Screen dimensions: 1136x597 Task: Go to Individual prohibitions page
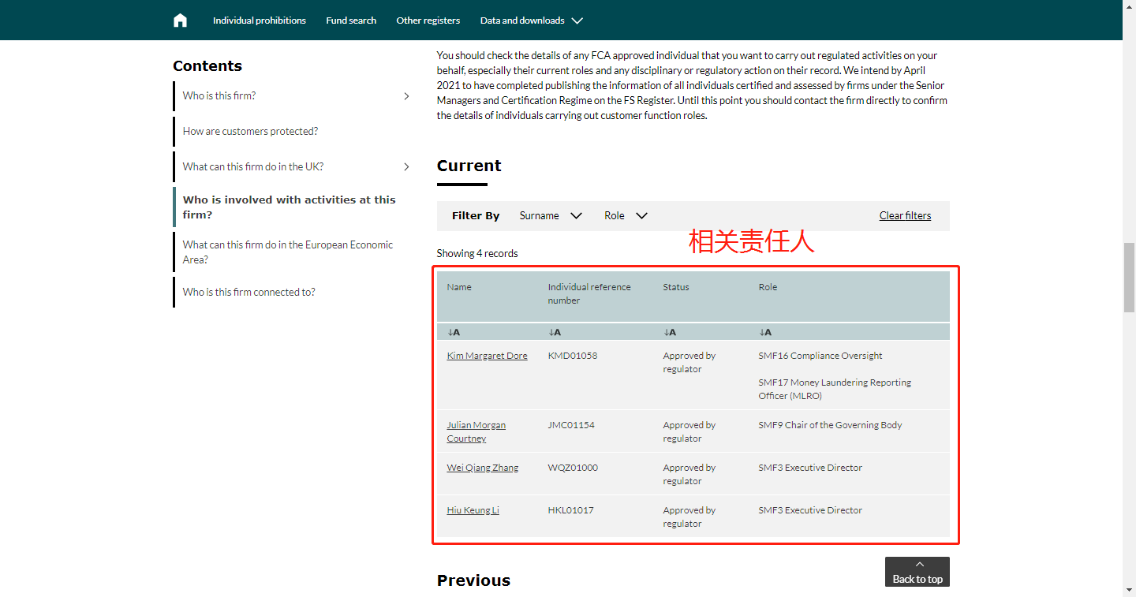click(x=259, y=21)
